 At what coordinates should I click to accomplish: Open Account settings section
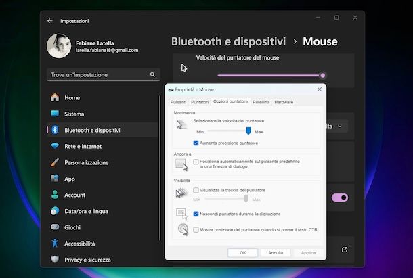(103, 195)
